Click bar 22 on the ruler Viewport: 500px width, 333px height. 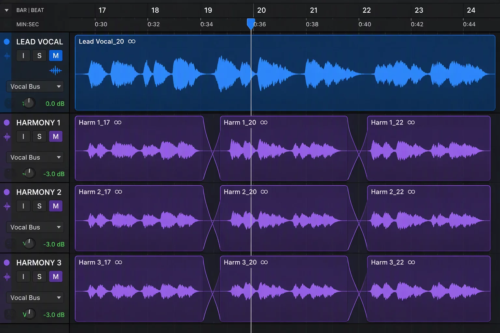367,10
